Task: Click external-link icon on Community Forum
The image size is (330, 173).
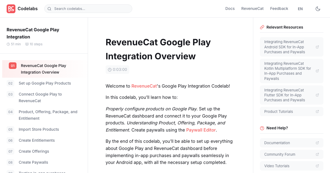Action: pyautogui.click(x=317, y=154)
